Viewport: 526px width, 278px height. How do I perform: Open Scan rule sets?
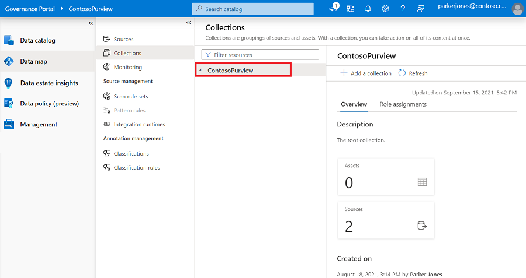pyautogui.click(x=130, y=96)
